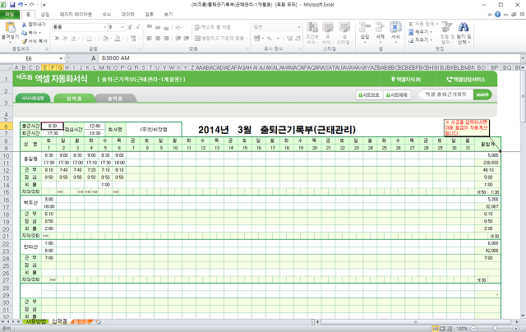Switch to the View (보기) ribbon tab

pyautogui.click(x=168, y=15)
